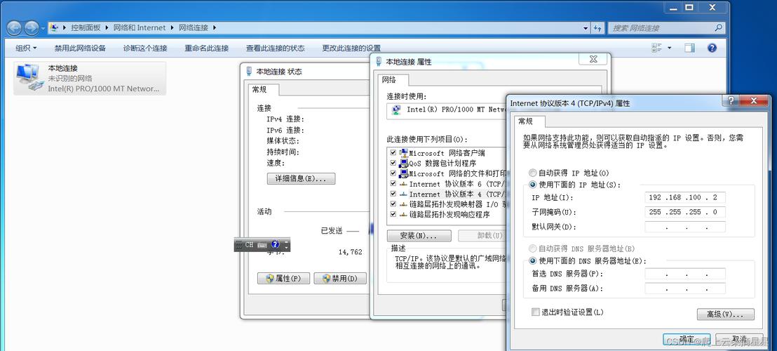Click 禁用此网络设备 in the toolbar
Viewport: 777px width, 351px height.
point(80,48)
